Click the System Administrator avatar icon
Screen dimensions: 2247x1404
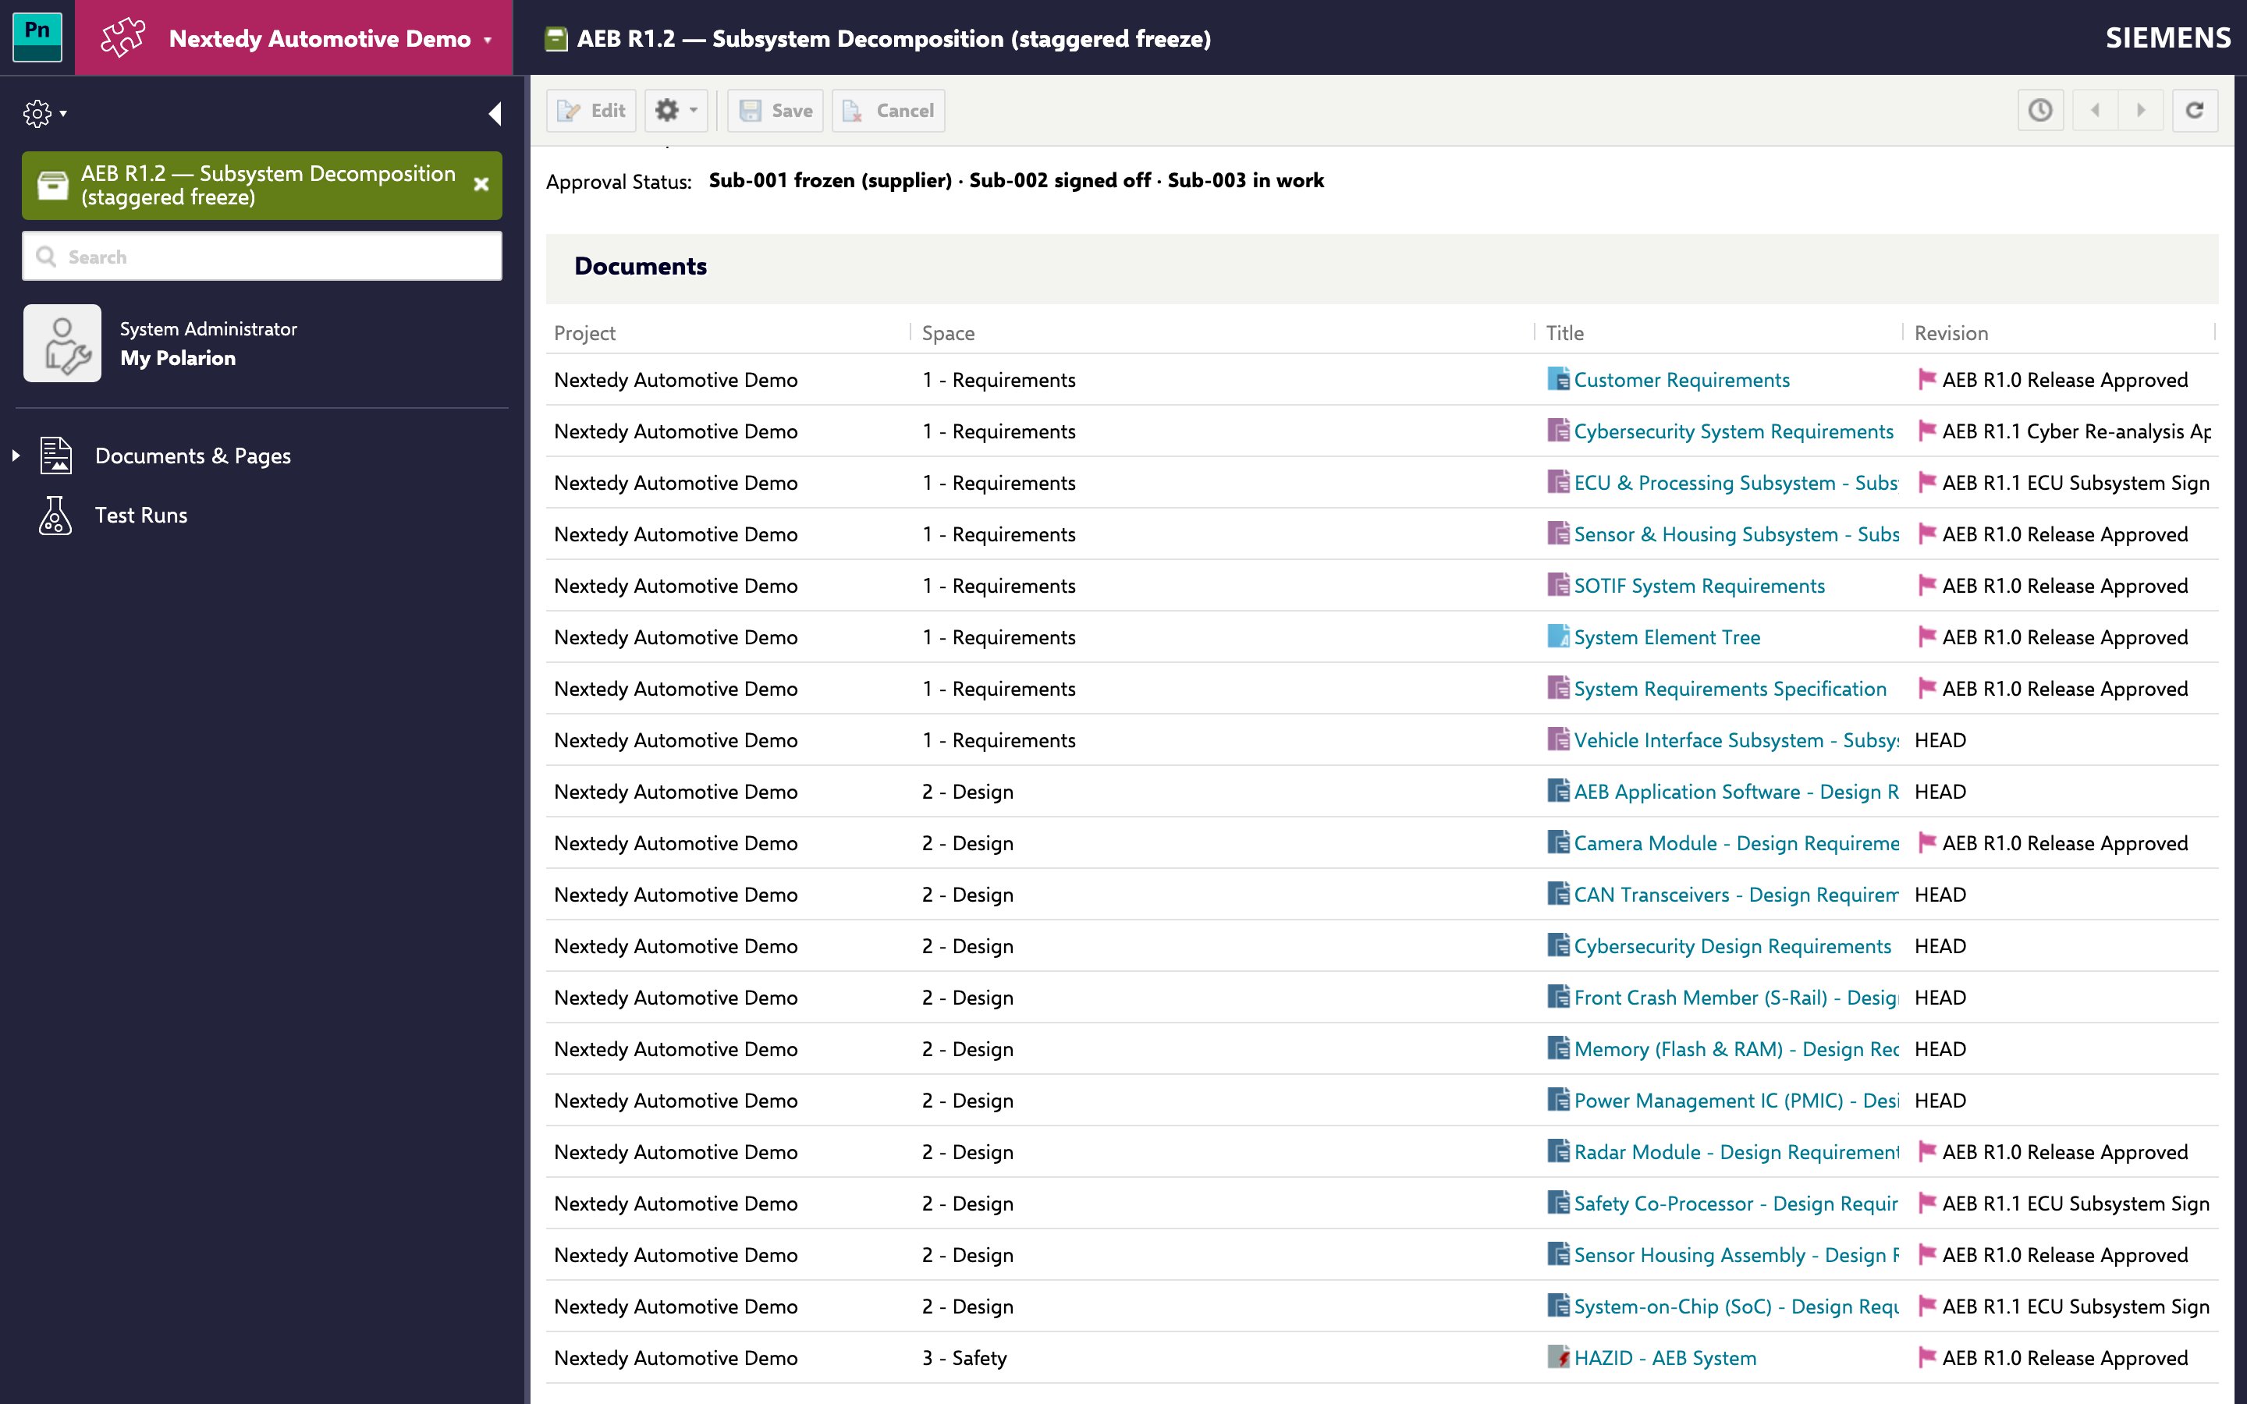tap(62, 342)
